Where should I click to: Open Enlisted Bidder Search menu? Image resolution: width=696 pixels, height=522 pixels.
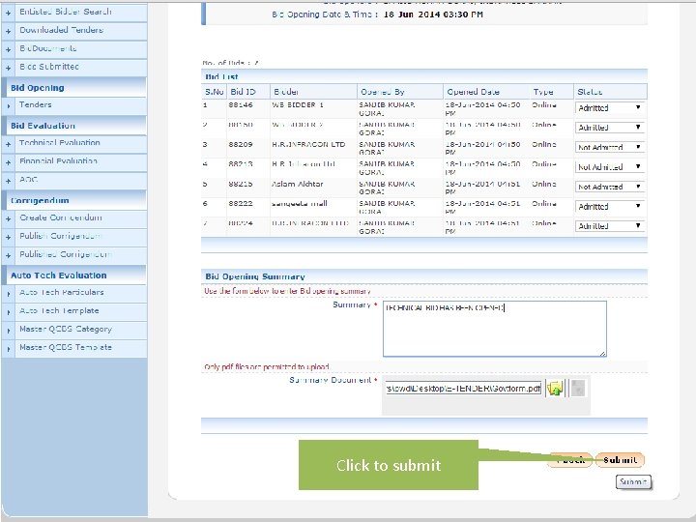[66, 12]
